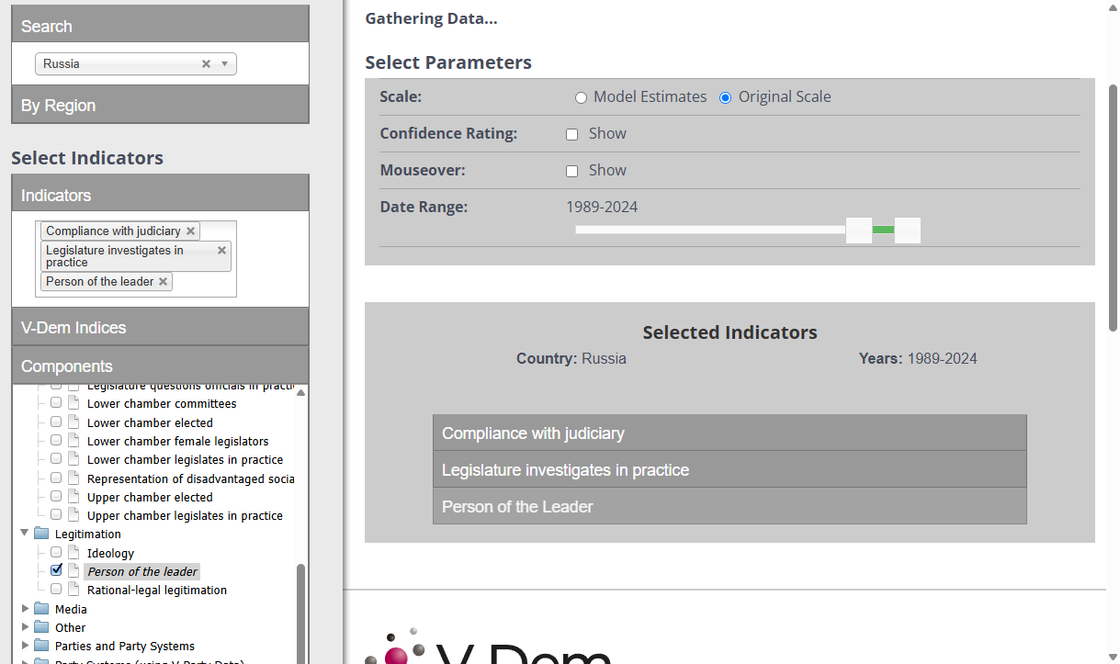Click the Components tree scrollbar thumb
Viewport: 1120px width, 664px height.
coord(300,613)
